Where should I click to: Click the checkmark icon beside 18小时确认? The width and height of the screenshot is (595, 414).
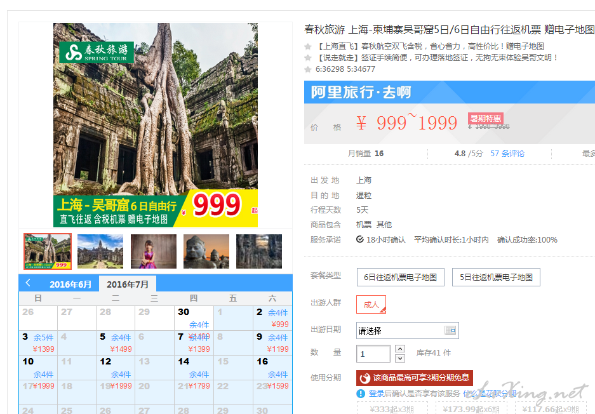[360, 239]
